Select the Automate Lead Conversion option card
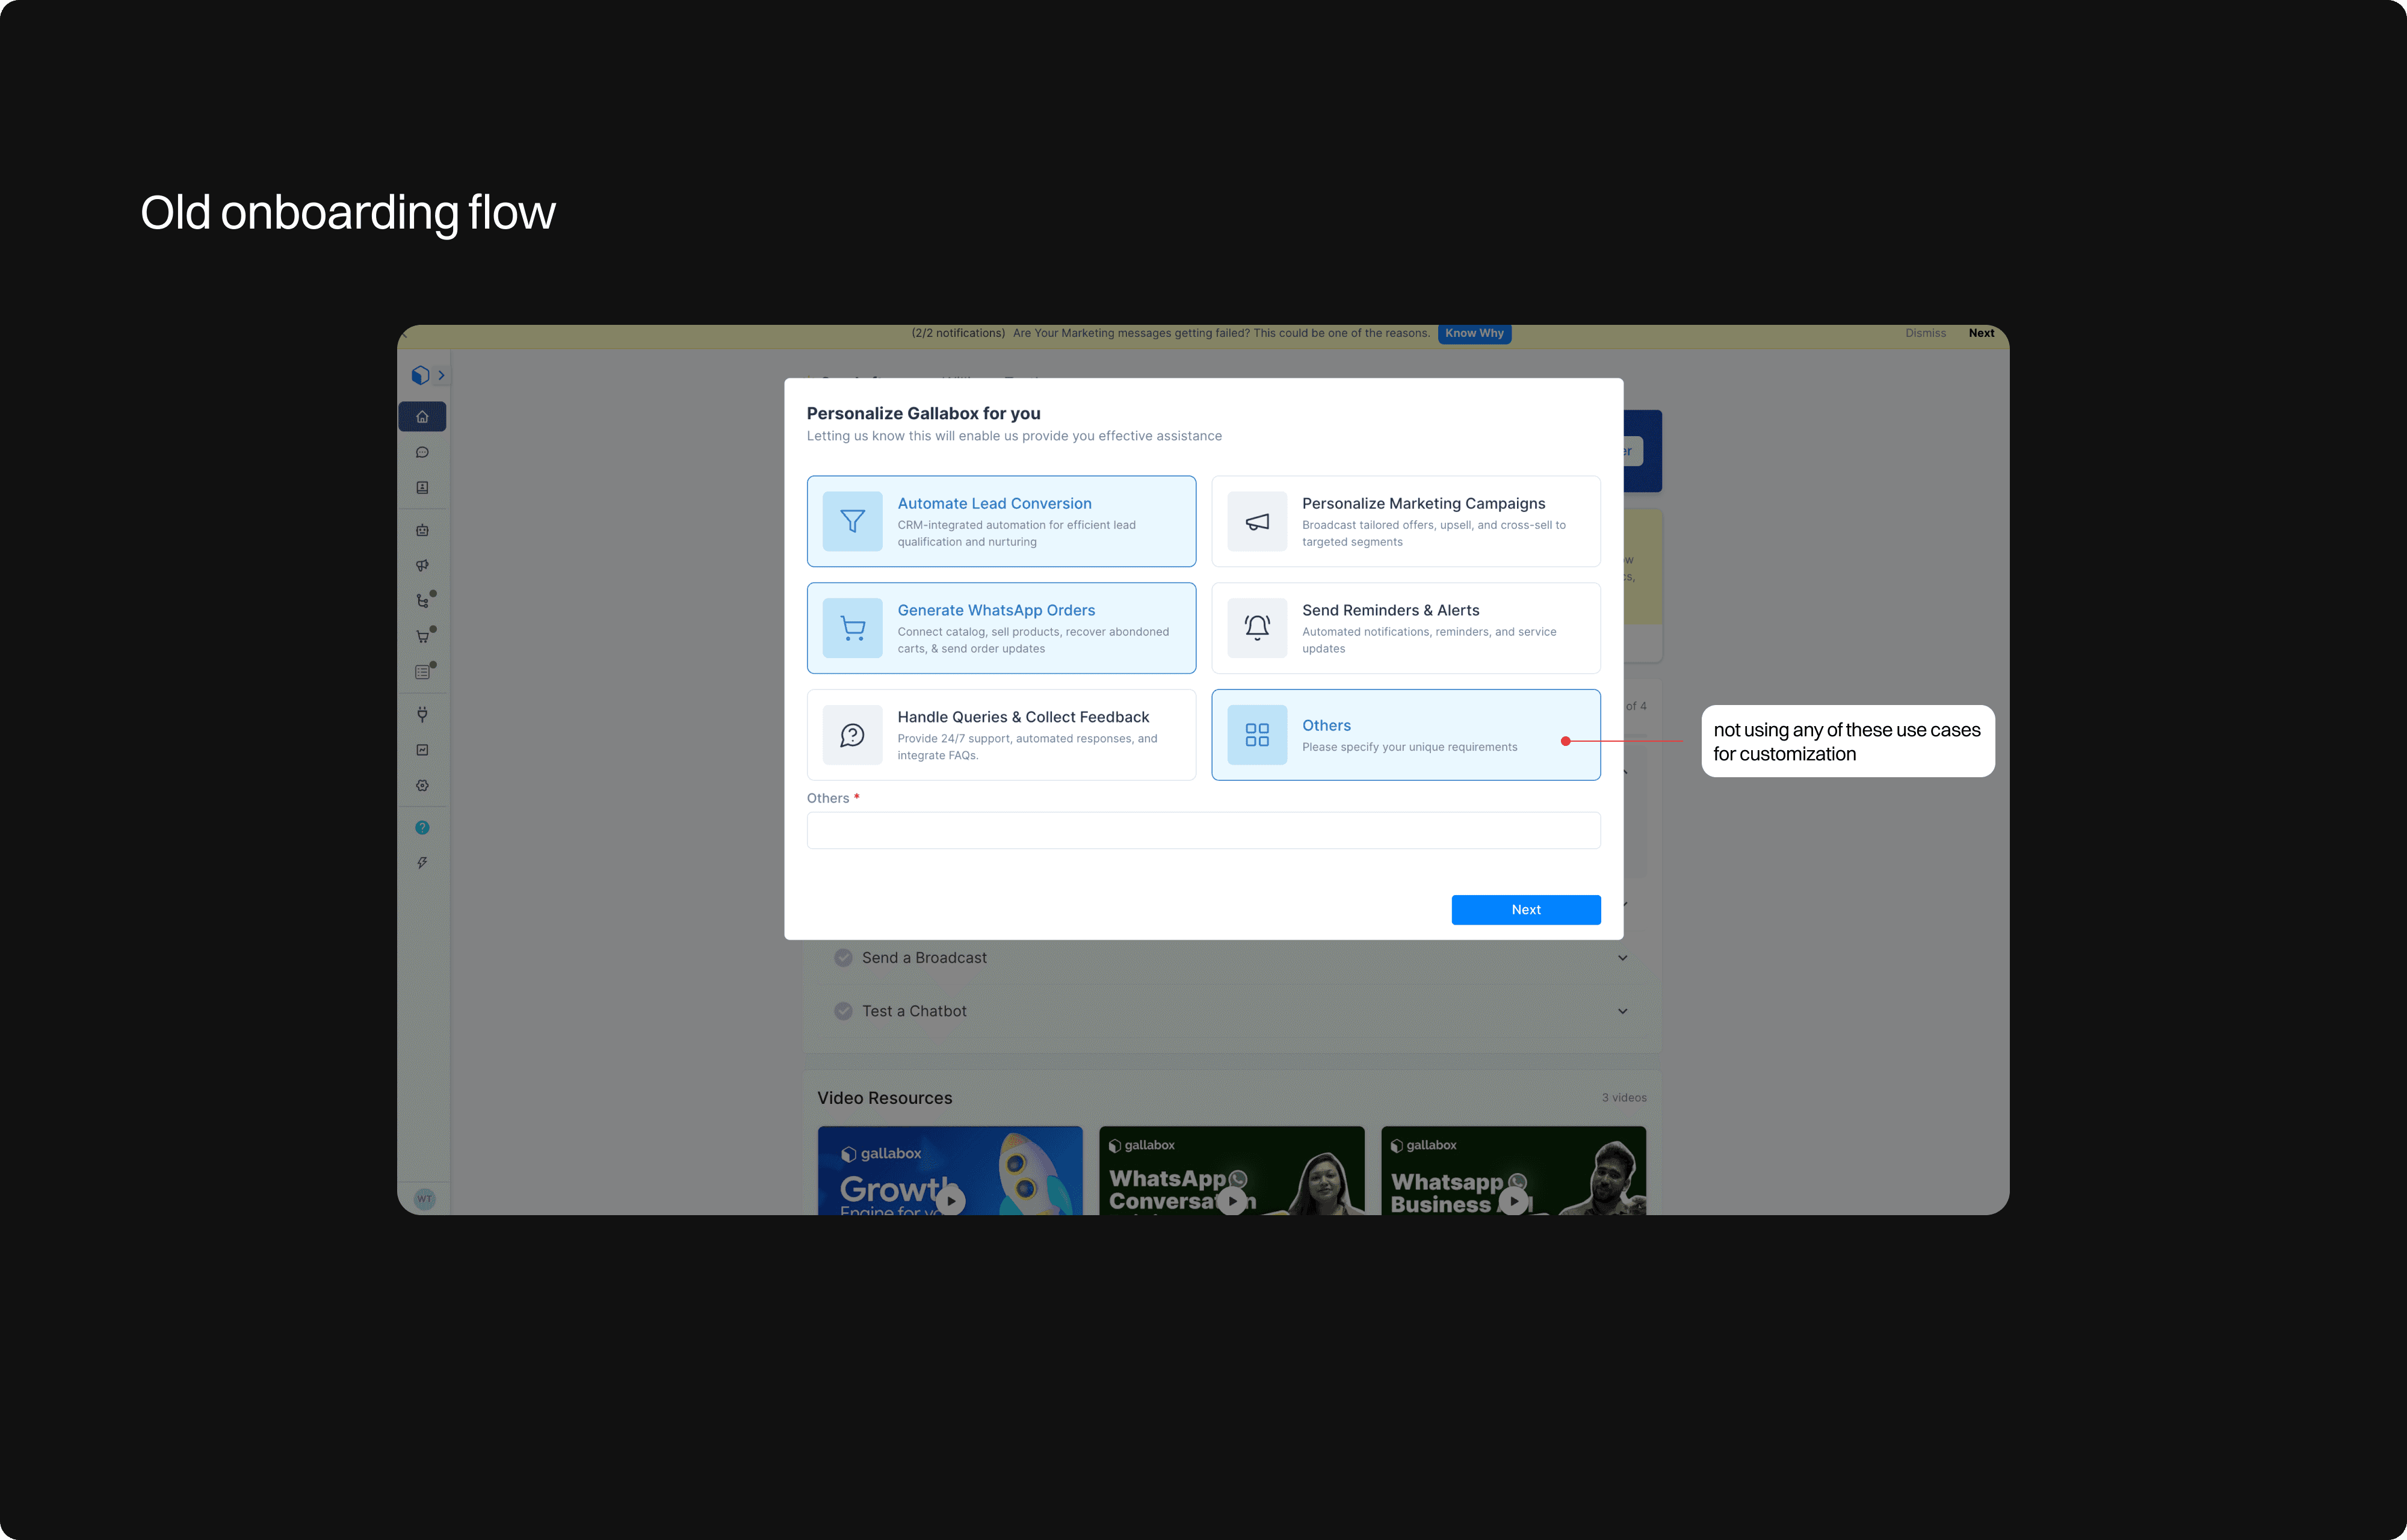 1001,521
